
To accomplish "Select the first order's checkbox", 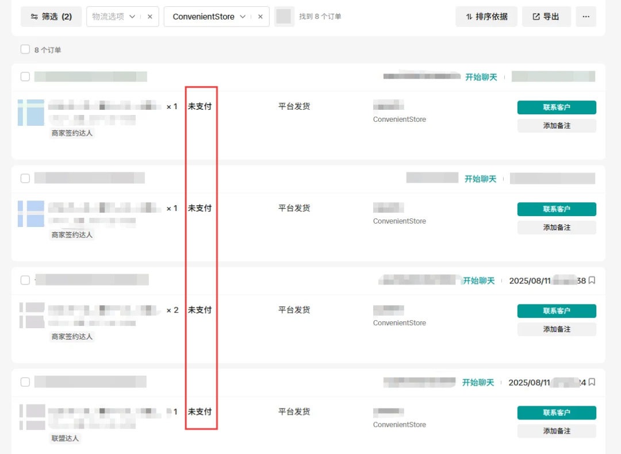I will (x=25, y=76).
